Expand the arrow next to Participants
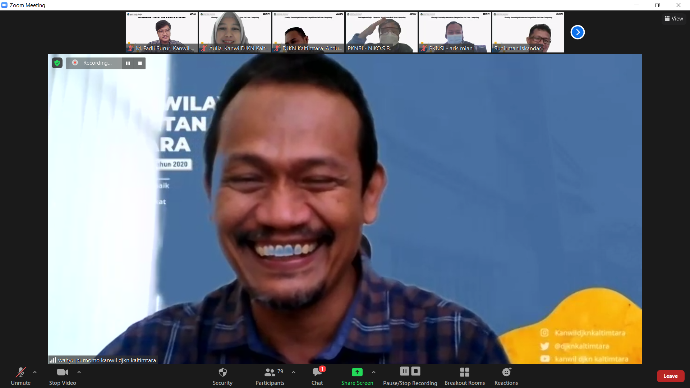 [x=294, y=372]
